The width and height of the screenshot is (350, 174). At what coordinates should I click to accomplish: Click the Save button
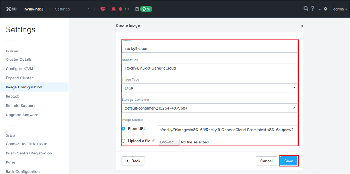pos(289,161)
